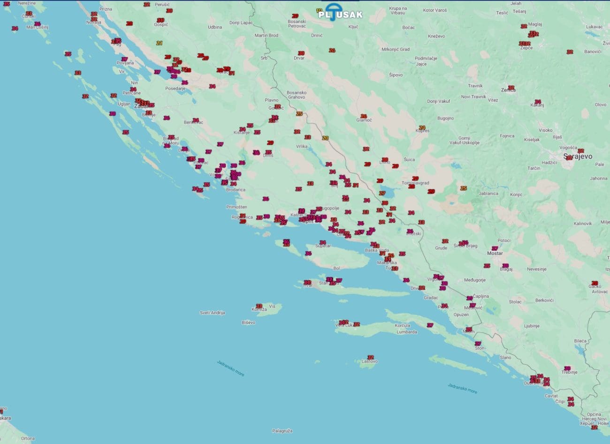
Task: Select the 37 marker at Povljana
Action: pyautogui.click(x=124, y=59)
